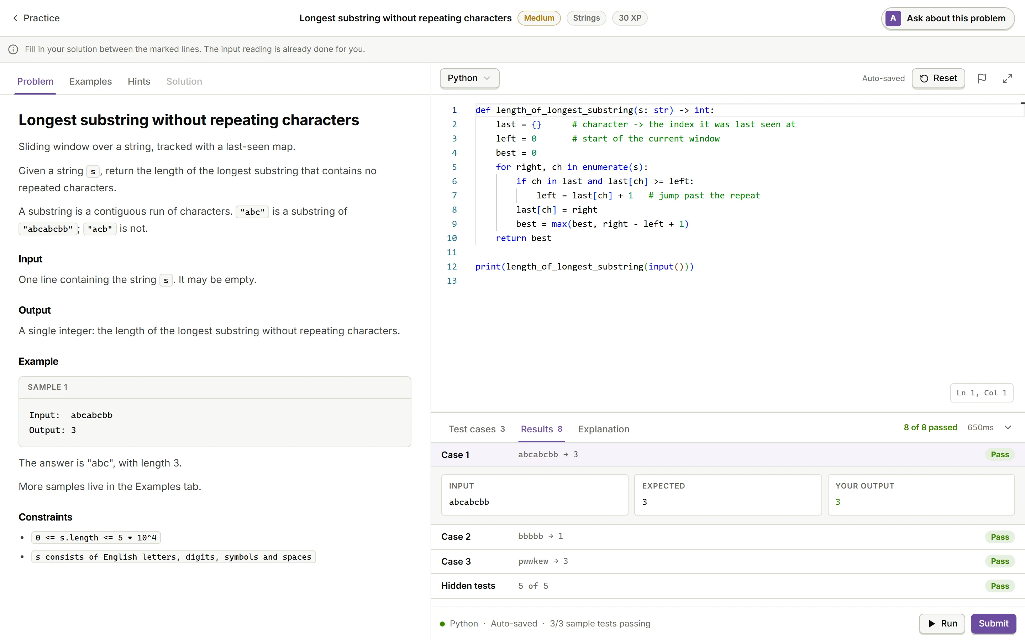Click the YOUR OUTPUT box
This screenshot has width=1025, height=640.
[x=921, y=495]
